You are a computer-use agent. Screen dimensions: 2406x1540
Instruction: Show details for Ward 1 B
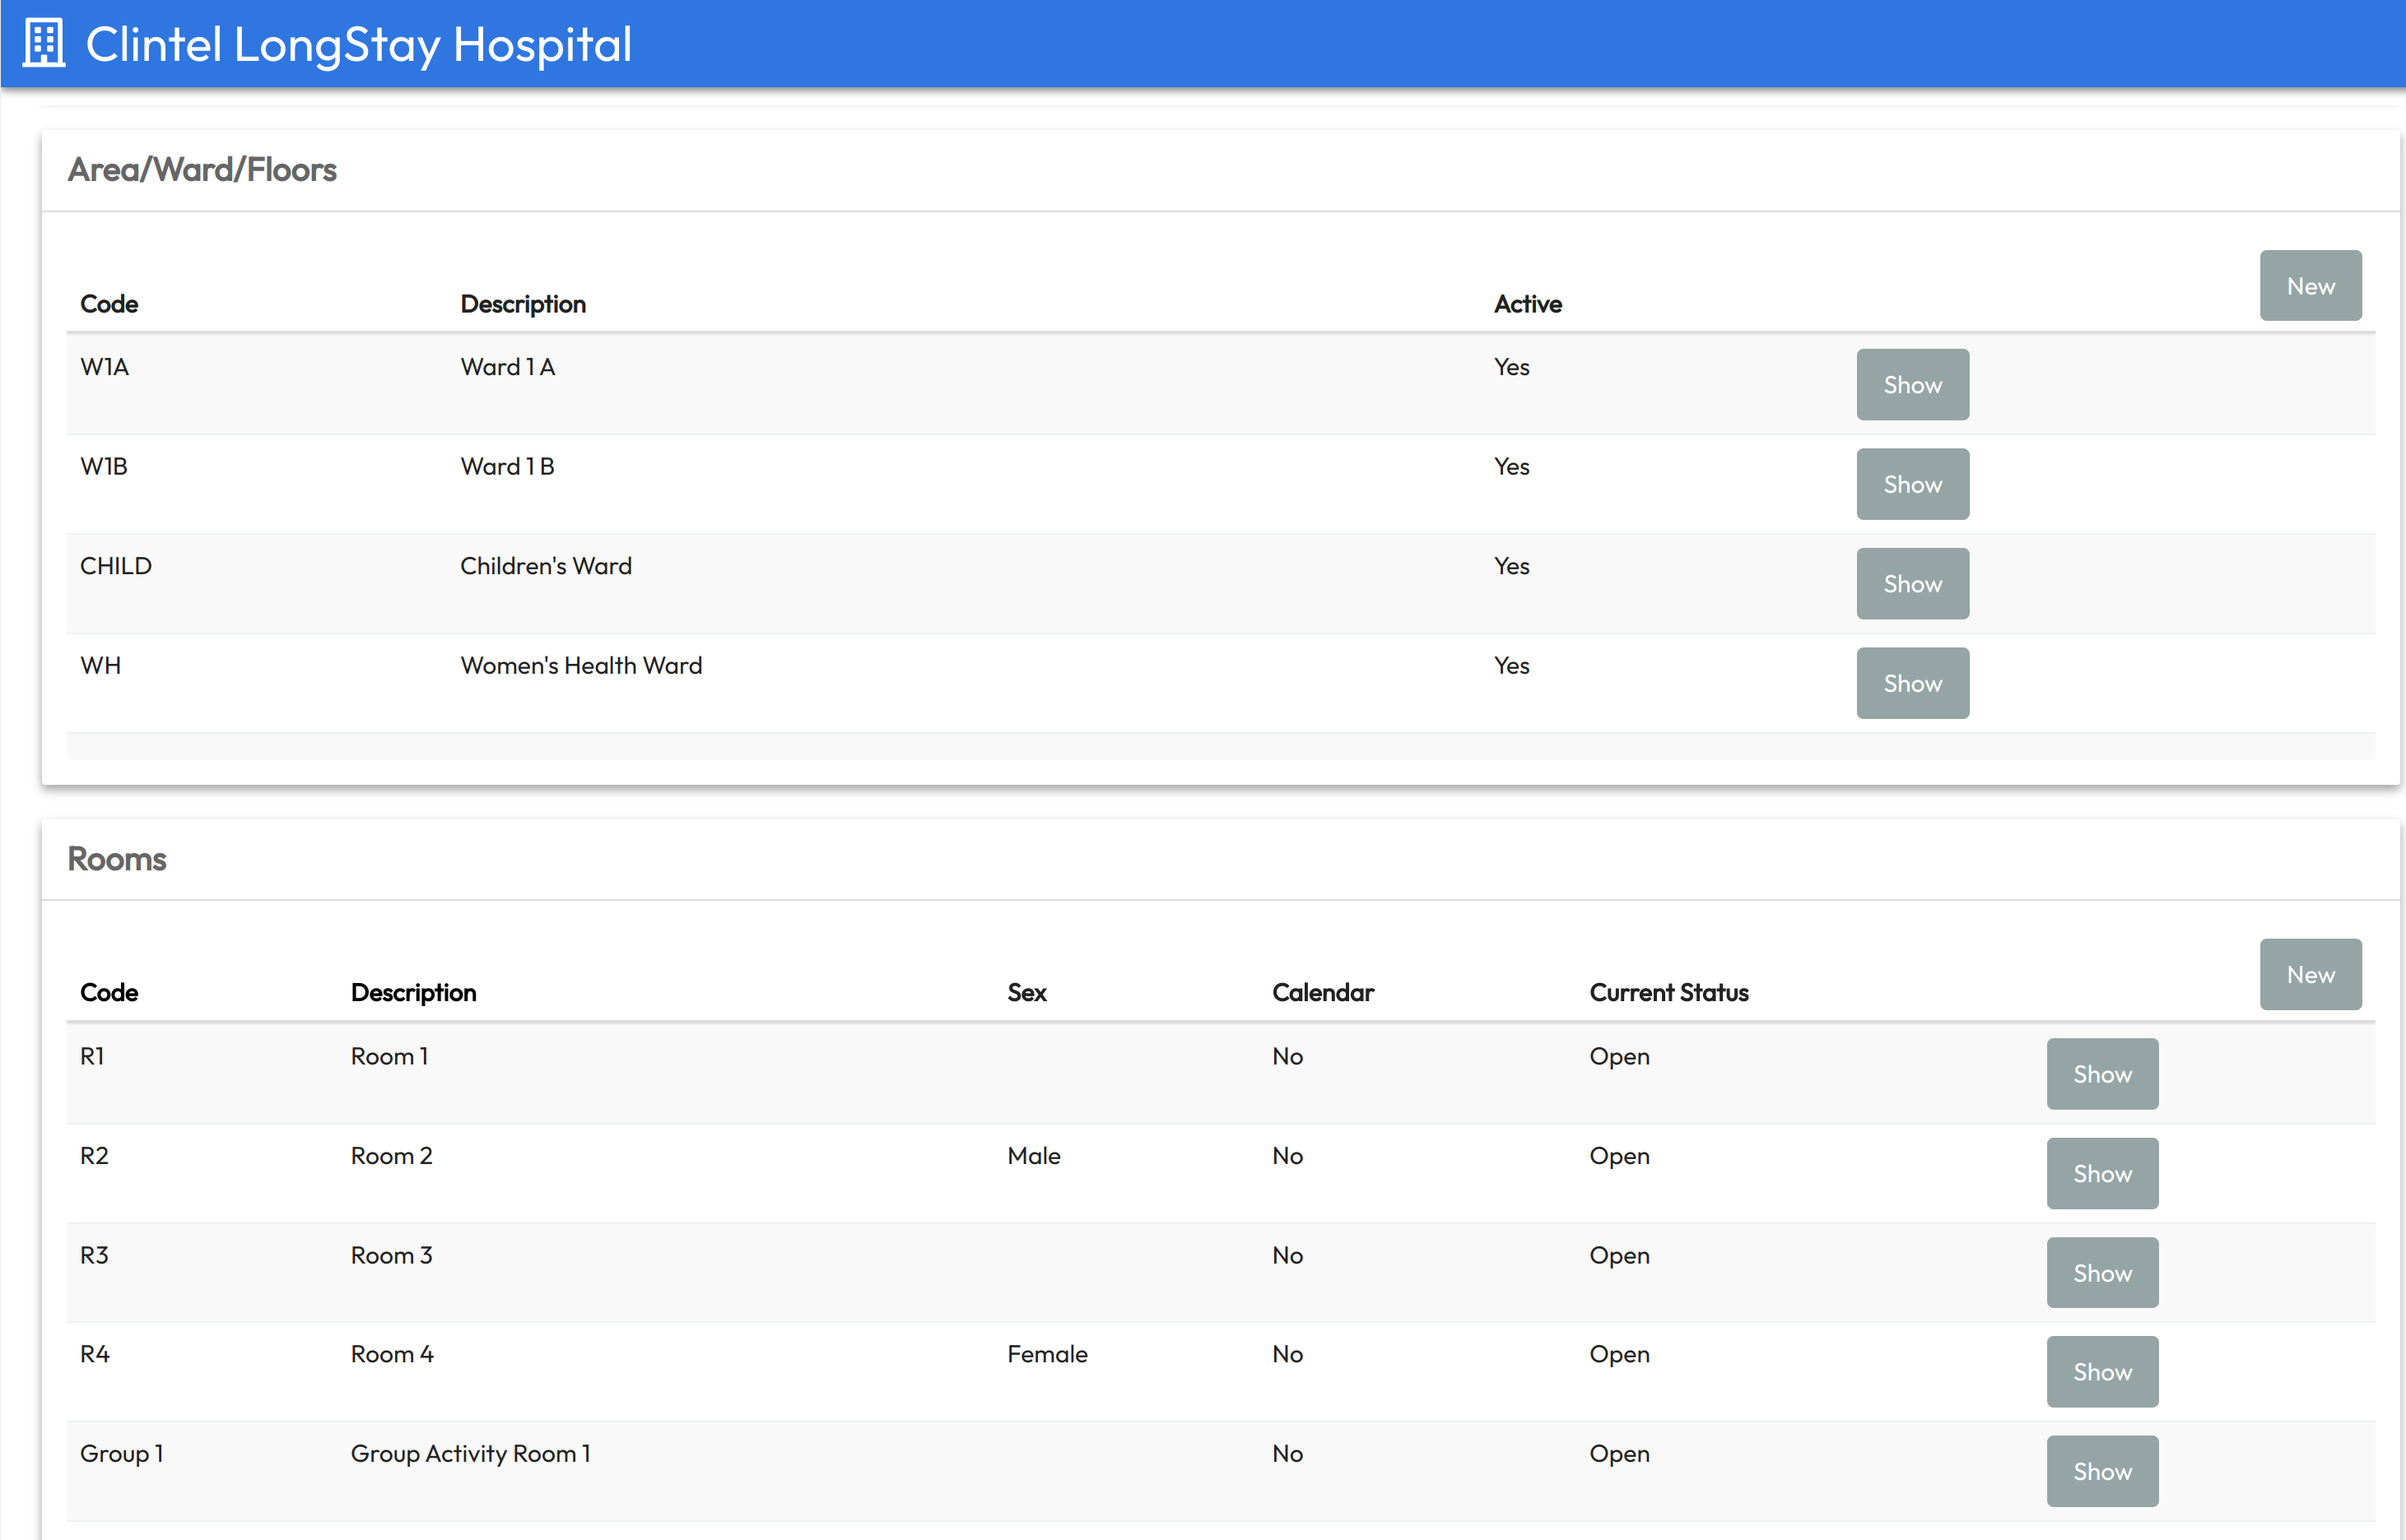1912,484
